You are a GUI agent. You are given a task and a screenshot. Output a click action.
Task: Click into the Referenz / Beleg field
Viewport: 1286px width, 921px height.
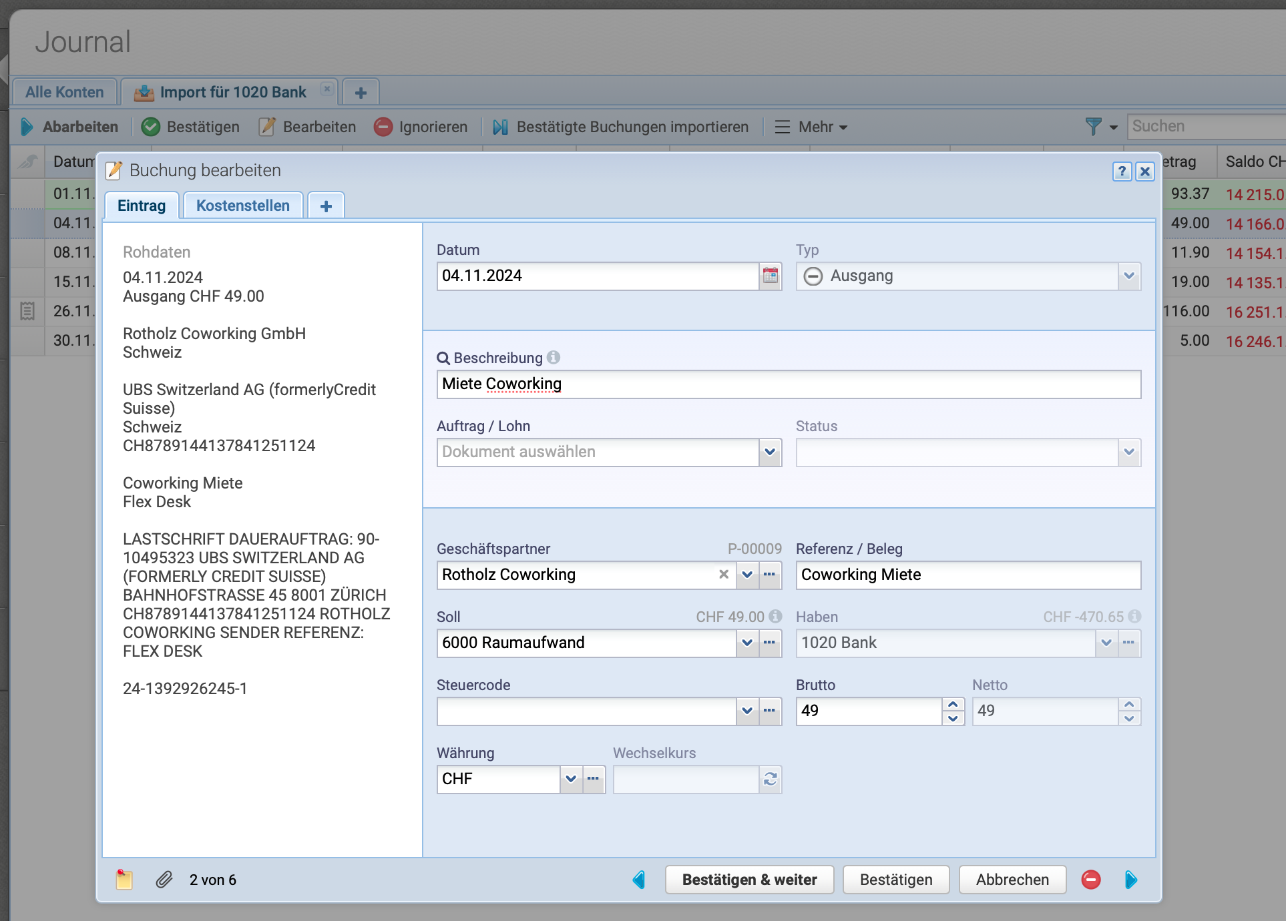968,575
